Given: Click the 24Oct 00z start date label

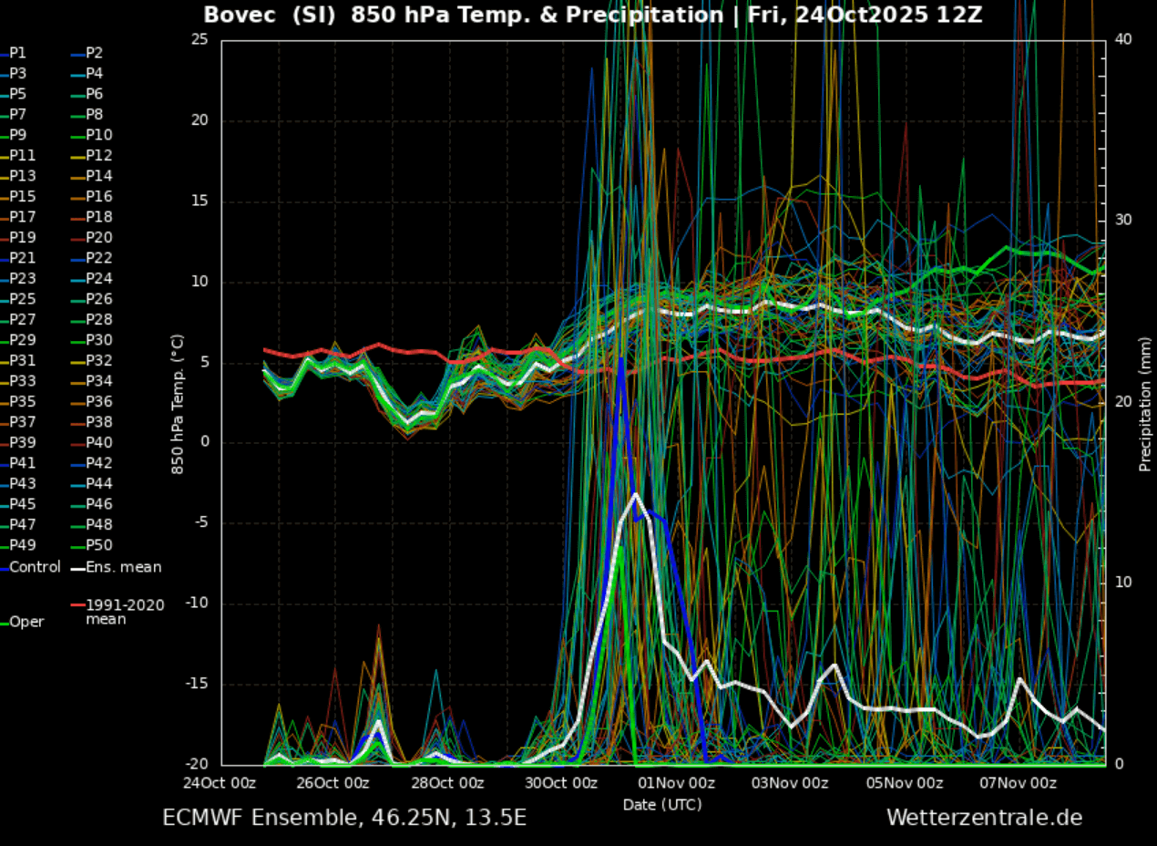Looking at the screenshot, I should tap(218, 783).
